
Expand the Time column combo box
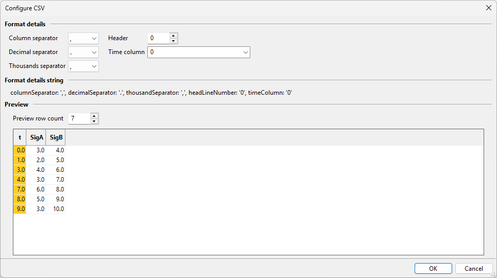[x=199, y=53]
